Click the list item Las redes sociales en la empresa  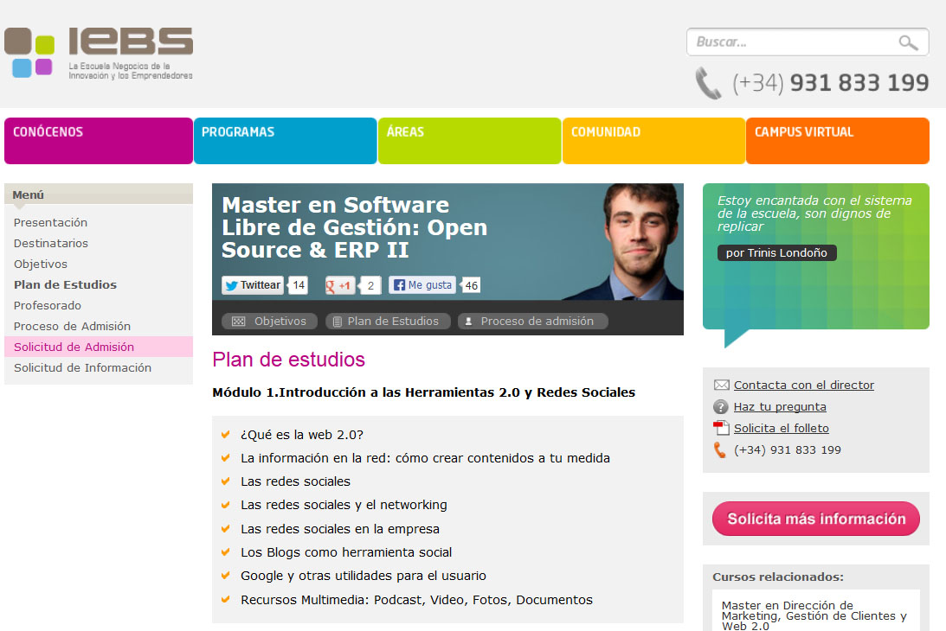[339, 528]
